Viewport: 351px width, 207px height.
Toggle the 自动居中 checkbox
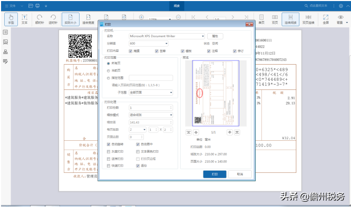tap(138, 144)
